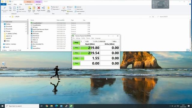Select the CCleaner shortcut
192x108 pixels.
tap(35, 42)
